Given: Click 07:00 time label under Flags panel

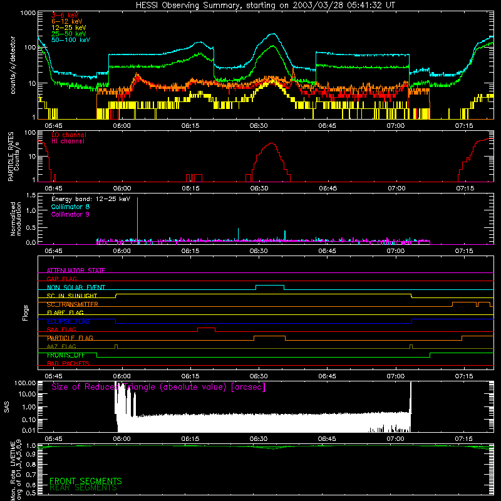Looking at the screenshot, I should tap(396, 376).
